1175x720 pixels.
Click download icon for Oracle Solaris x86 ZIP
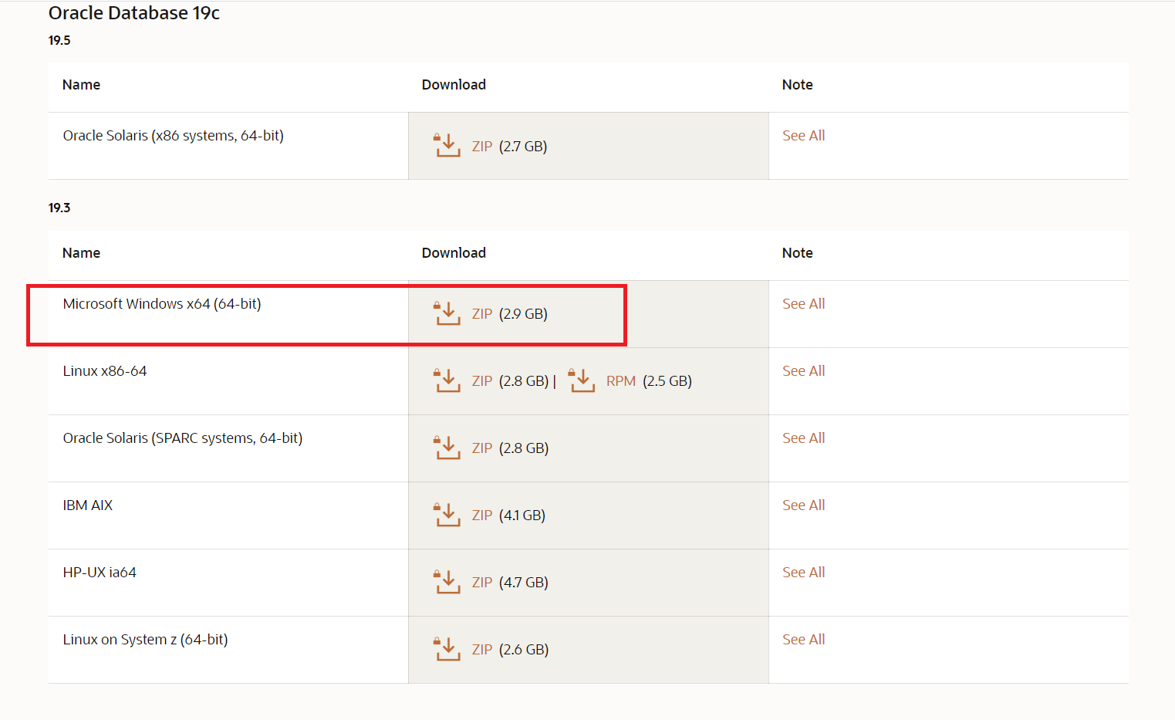tap(447, 145)
